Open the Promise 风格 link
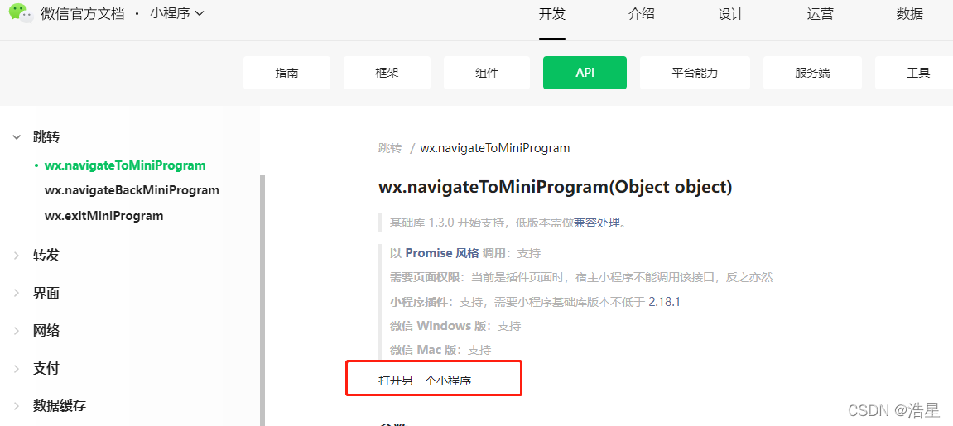The image size is (953, 426). pyautogui.click(x=442, y=253)
